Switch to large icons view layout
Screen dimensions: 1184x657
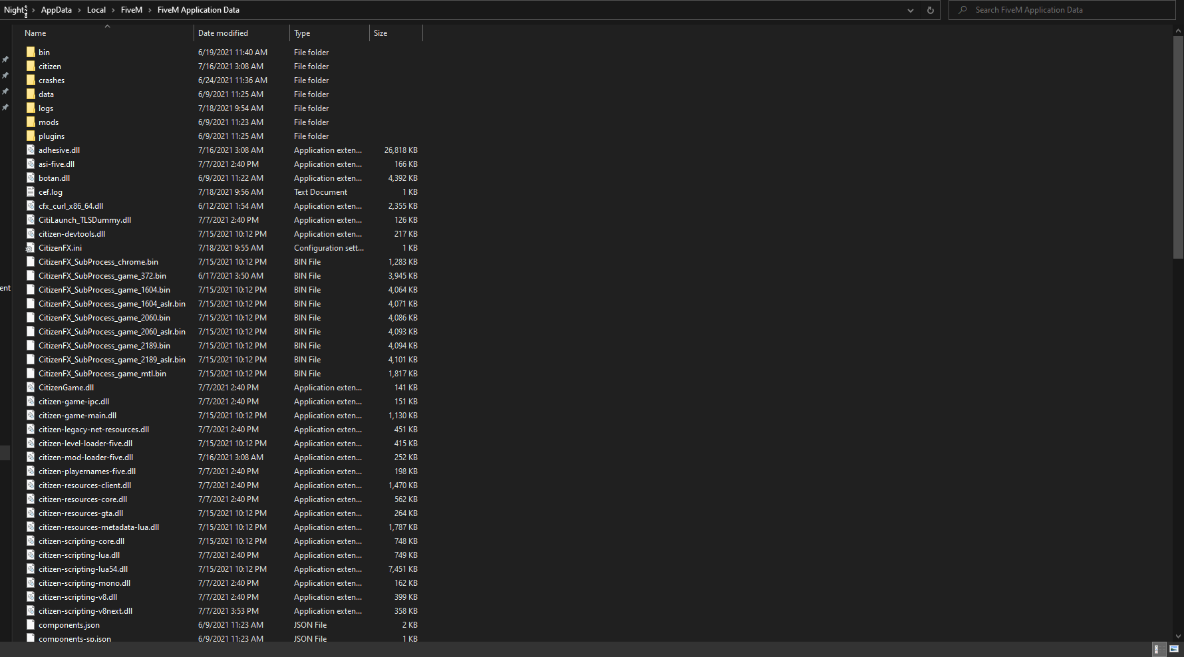click(x=1174, y=649)
